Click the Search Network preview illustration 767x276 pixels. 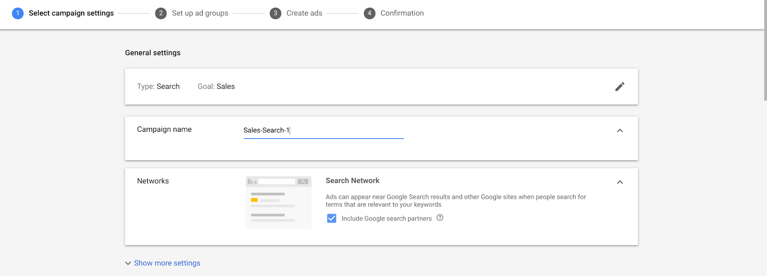279,202
